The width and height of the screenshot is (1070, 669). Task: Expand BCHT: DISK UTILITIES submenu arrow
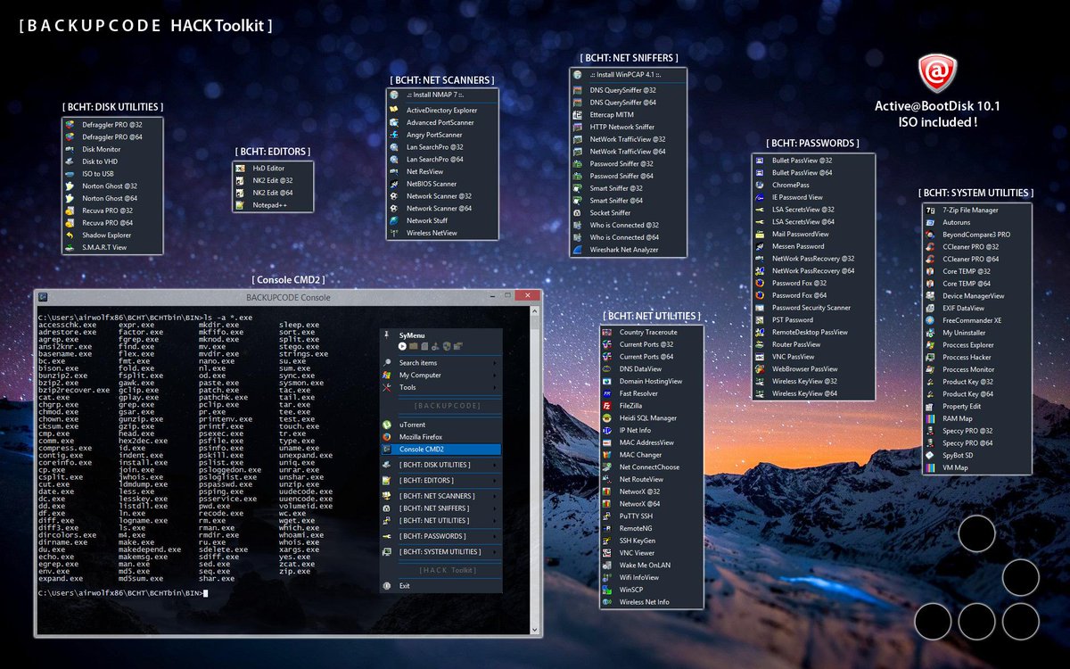[494, 465]
